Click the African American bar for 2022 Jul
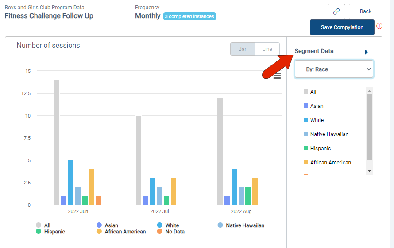 pyautogui.click(x=174, y=191)
